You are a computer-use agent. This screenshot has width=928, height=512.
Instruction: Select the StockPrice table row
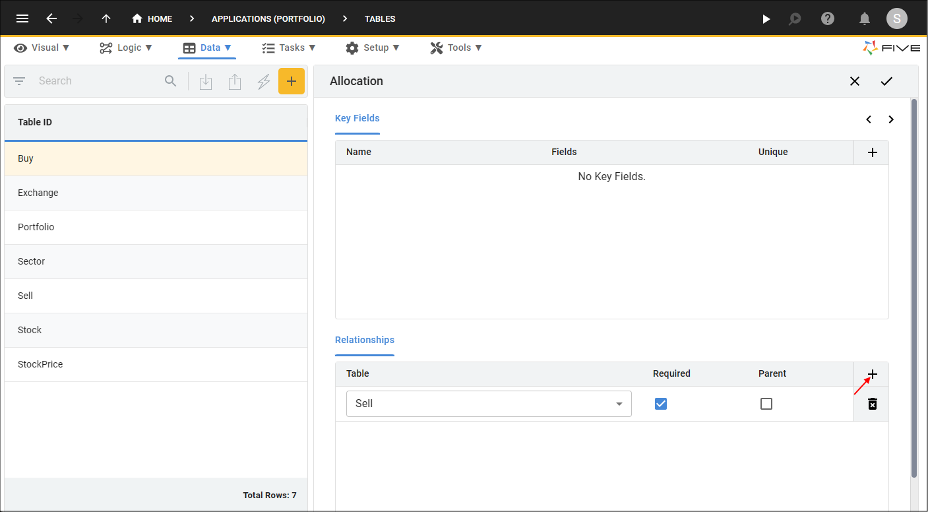click(x=156, y=364)
